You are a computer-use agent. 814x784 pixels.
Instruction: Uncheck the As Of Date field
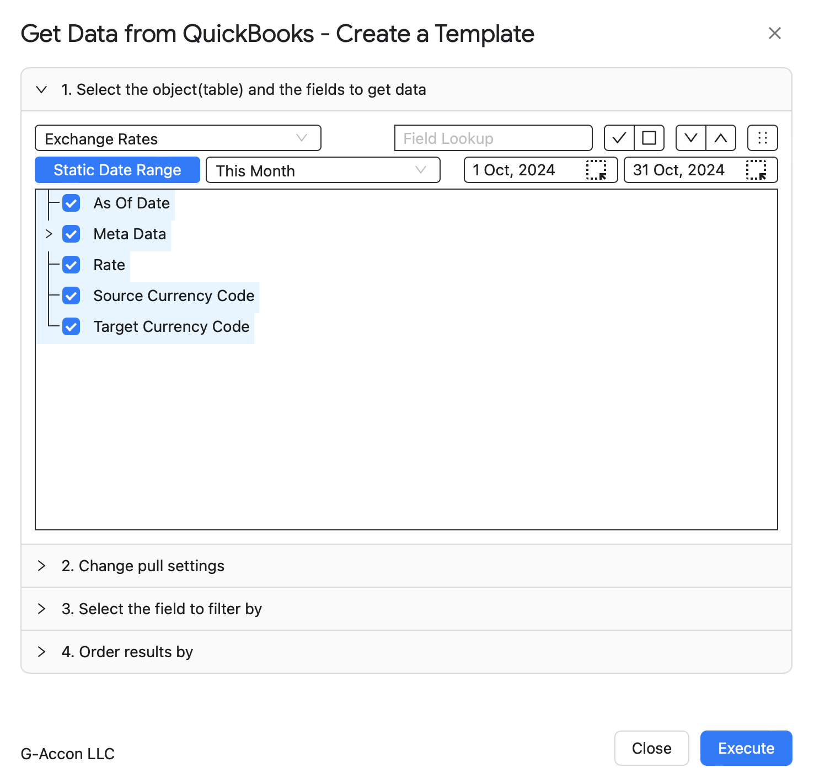pyautogui.click(x=71, y=203)
